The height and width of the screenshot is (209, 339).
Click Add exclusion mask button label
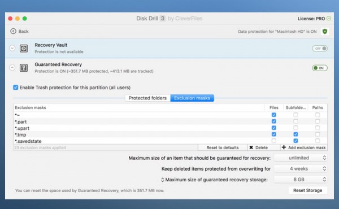tap(307, 147)
